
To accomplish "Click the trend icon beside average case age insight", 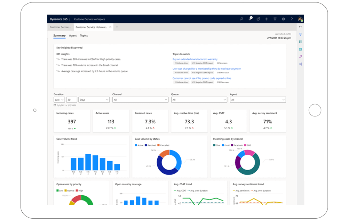I will point(58,71).
